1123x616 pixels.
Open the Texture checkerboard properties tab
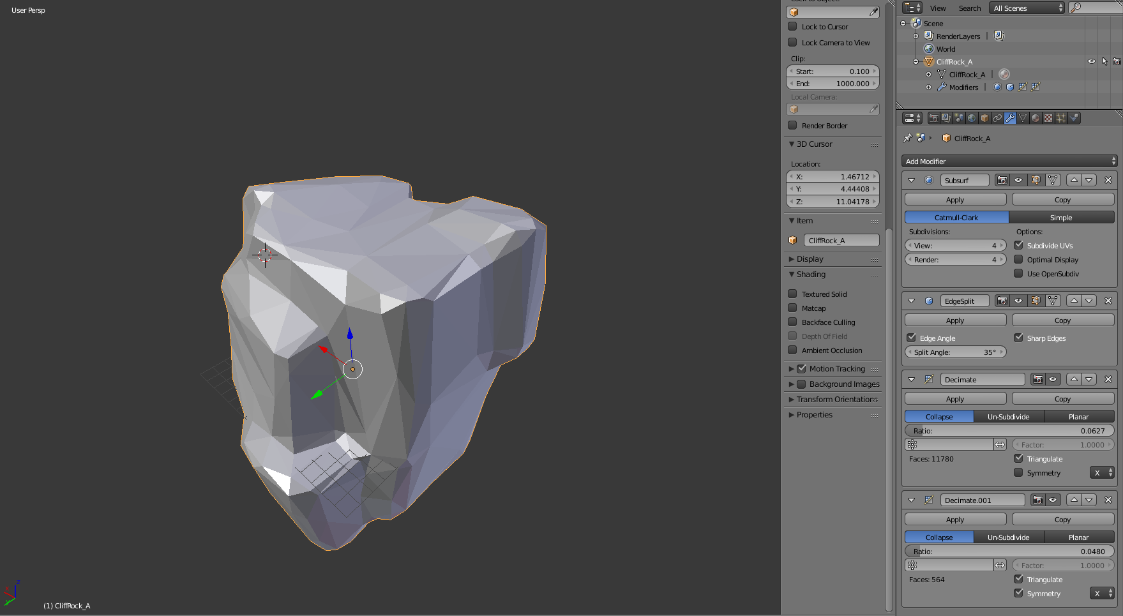click(x=1048, y=118)
